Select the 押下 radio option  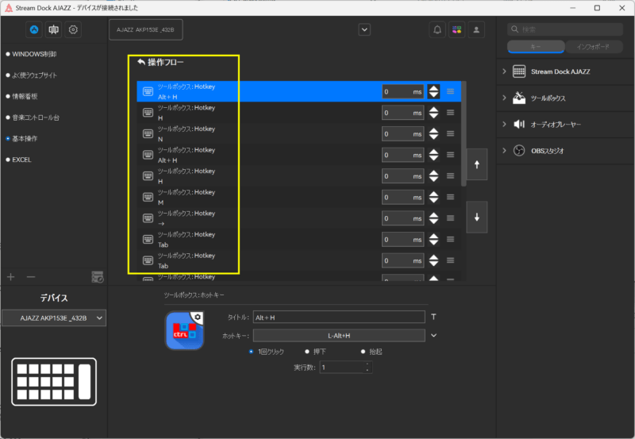[315, 352]
